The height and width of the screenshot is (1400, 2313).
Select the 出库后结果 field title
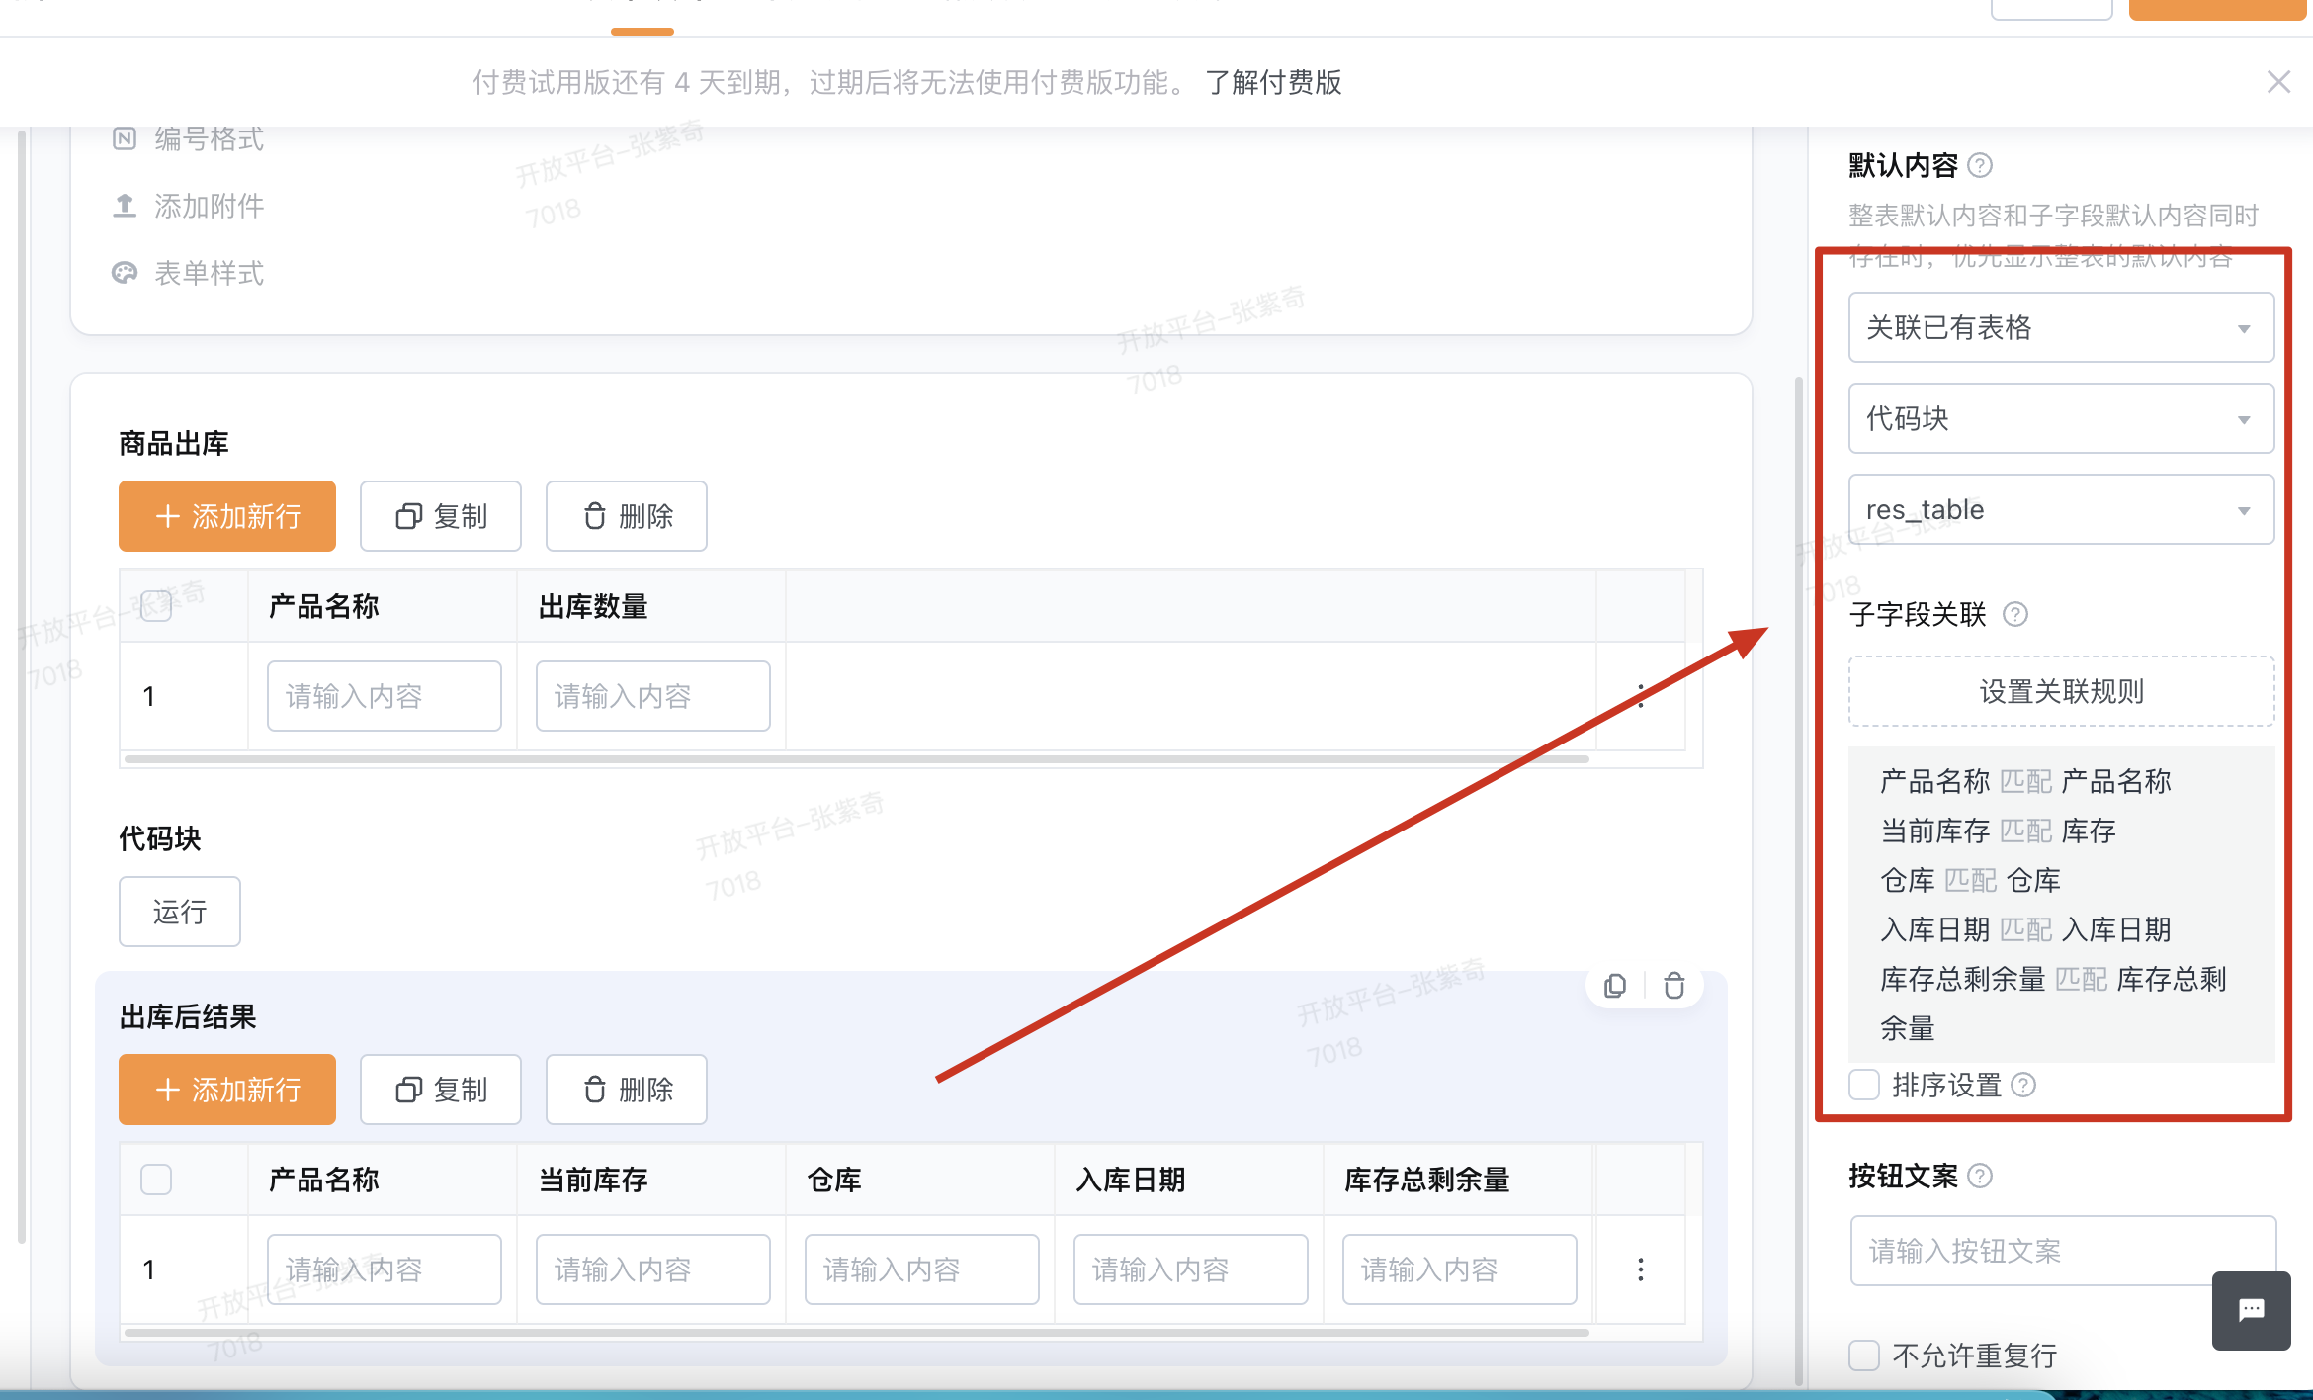pos(188,1016)
